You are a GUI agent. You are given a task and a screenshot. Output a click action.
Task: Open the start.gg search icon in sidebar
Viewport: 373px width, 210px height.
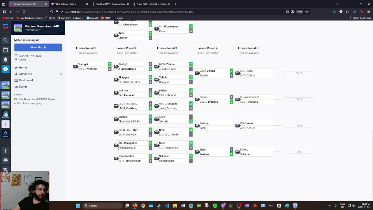[x=5, y=40]
